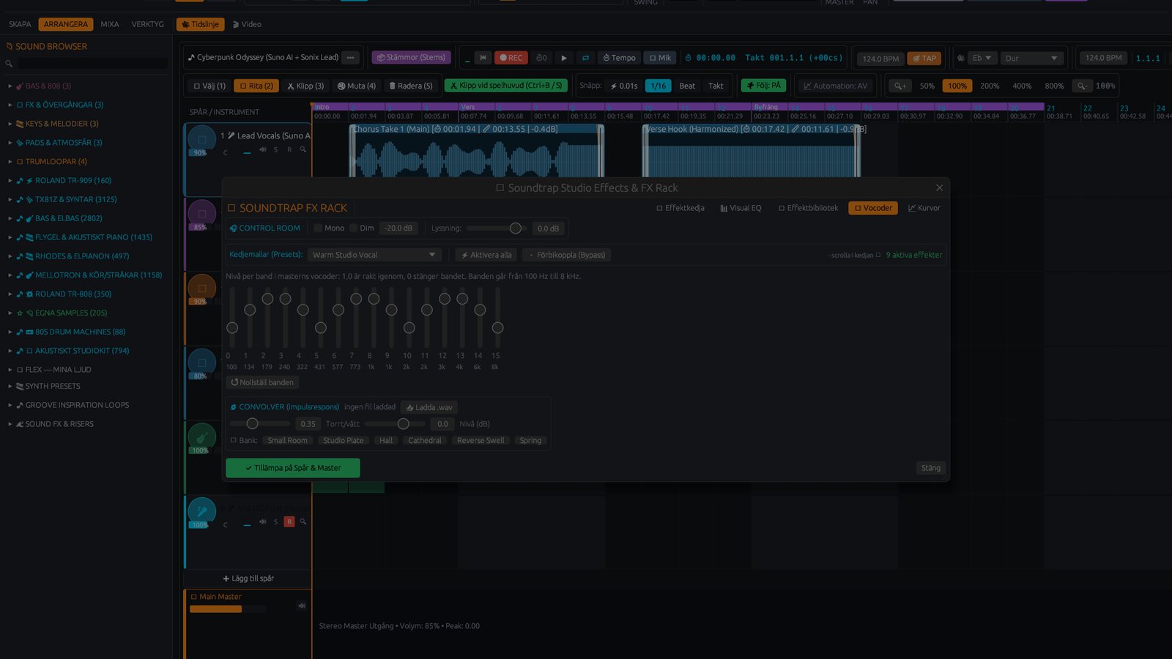Click the Lead Vocals track avatar circle

201,140
